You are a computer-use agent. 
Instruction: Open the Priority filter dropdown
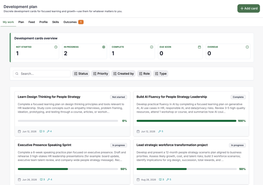tap(101, 74)
